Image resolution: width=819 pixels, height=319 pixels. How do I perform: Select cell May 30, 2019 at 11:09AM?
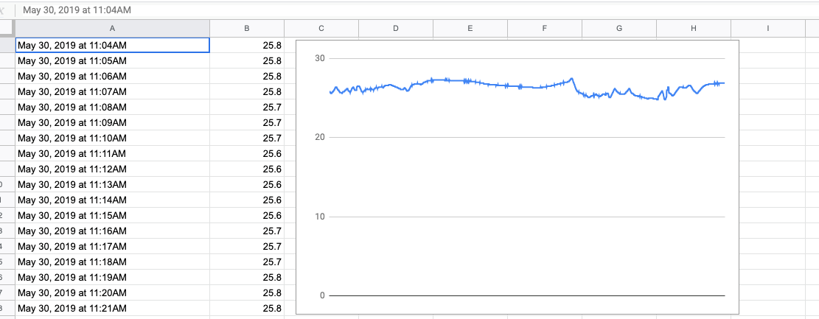click(x=112, y=123)
